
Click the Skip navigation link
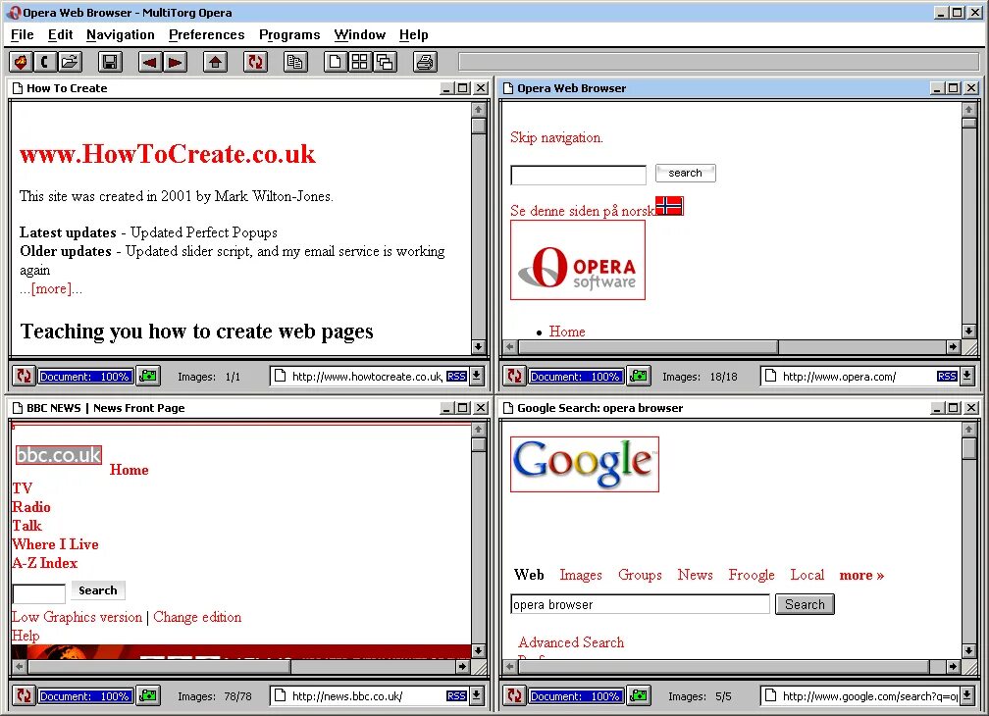(x=556, y=137)
